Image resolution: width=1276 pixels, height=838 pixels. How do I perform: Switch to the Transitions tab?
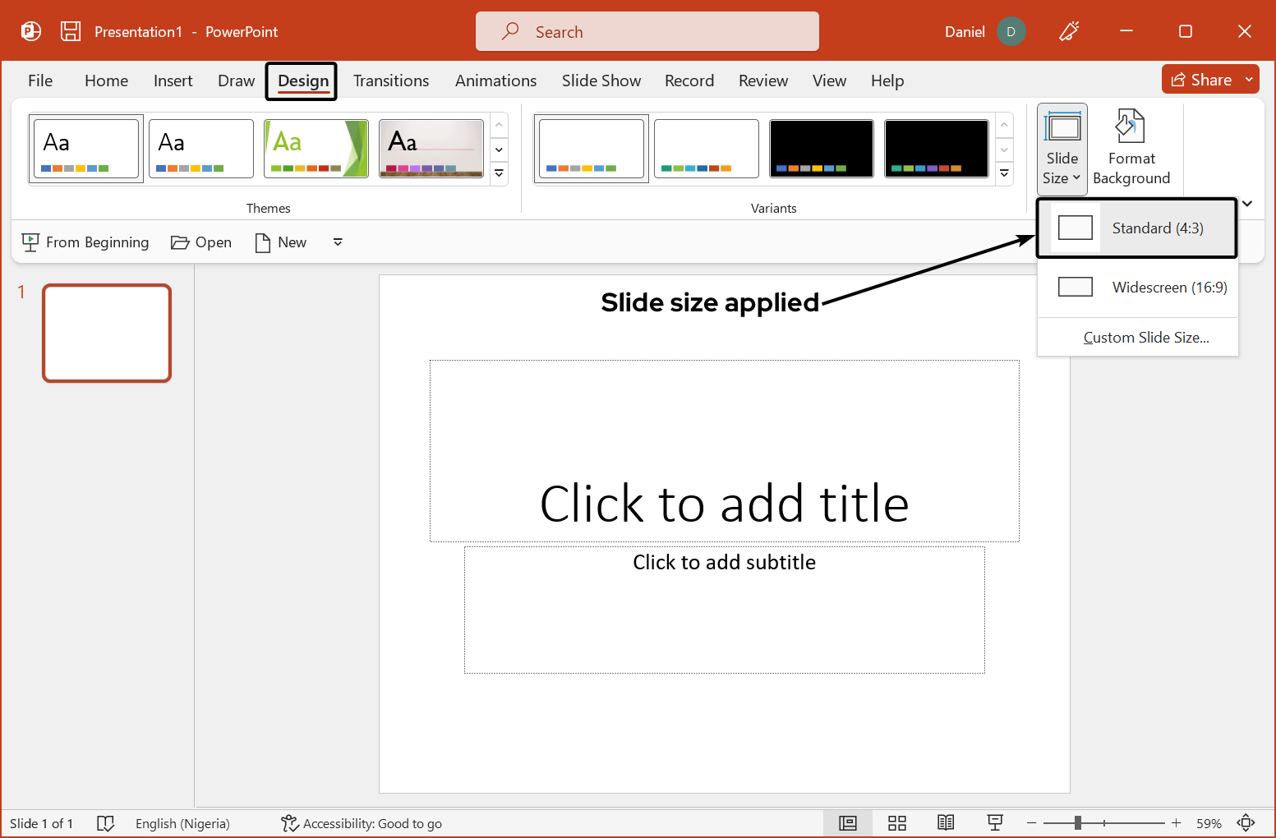(x=391, y=81)
